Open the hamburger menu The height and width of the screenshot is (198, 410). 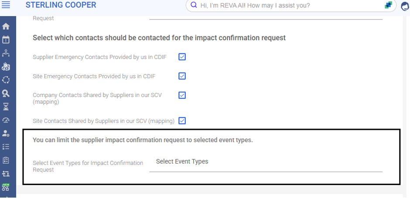coord(6,6)
